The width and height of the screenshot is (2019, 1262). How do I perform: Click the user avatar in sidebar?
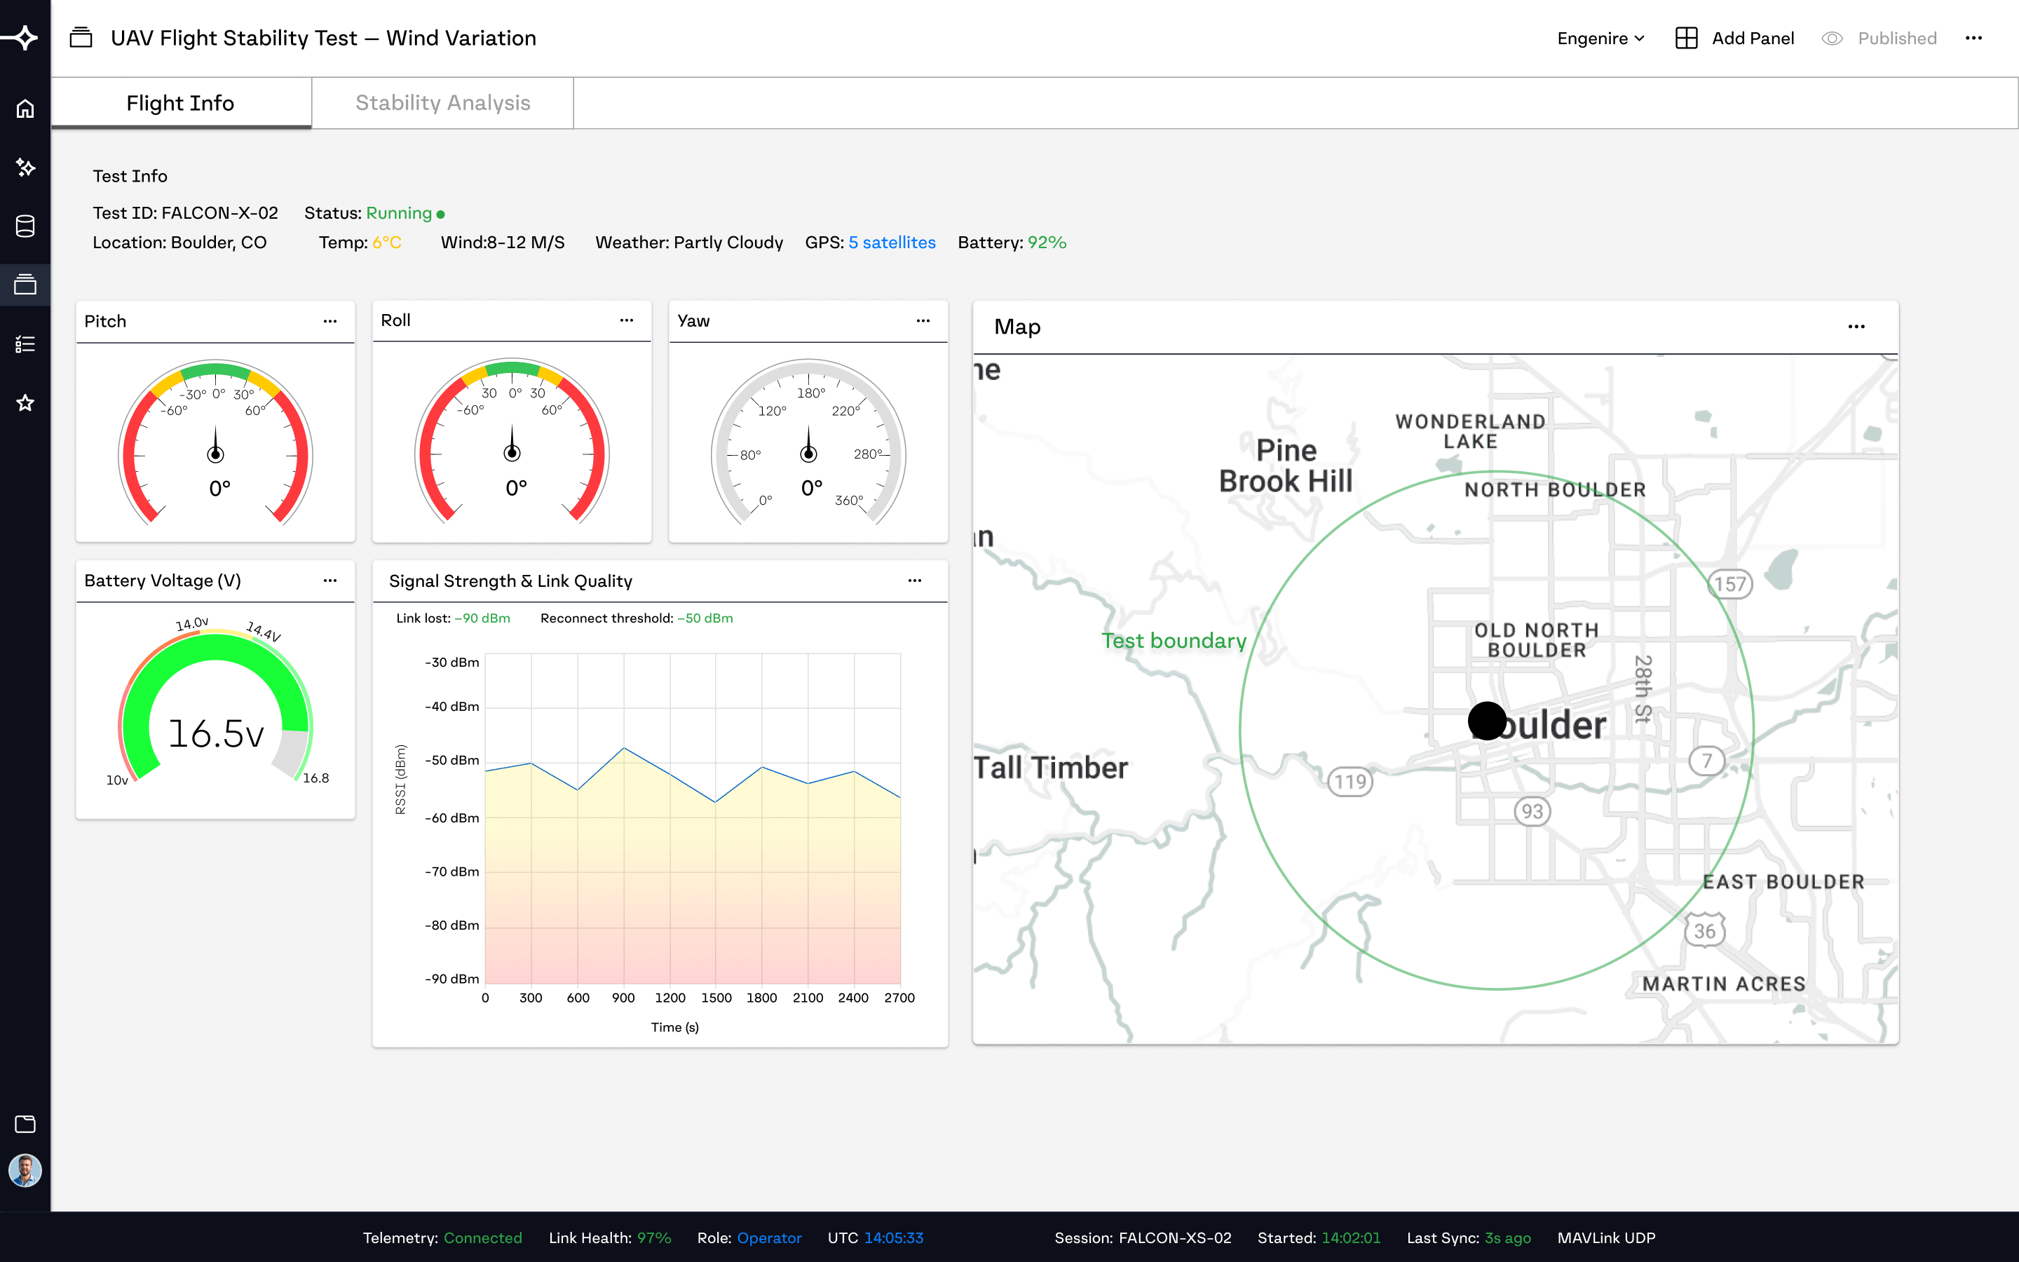pos(25,1170)
